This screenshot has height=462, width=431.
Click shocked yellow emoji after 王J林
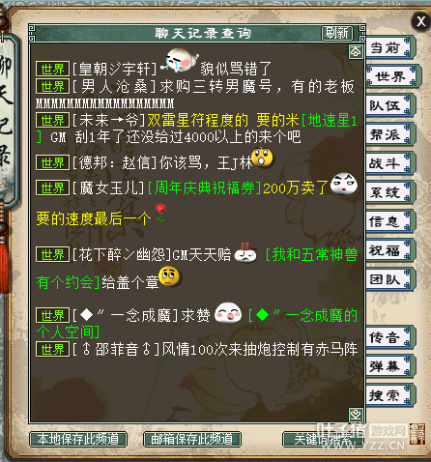coord(262,158)
